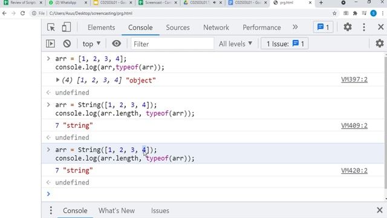Open the Chrome three-dot menu

(x=383, y=13)
